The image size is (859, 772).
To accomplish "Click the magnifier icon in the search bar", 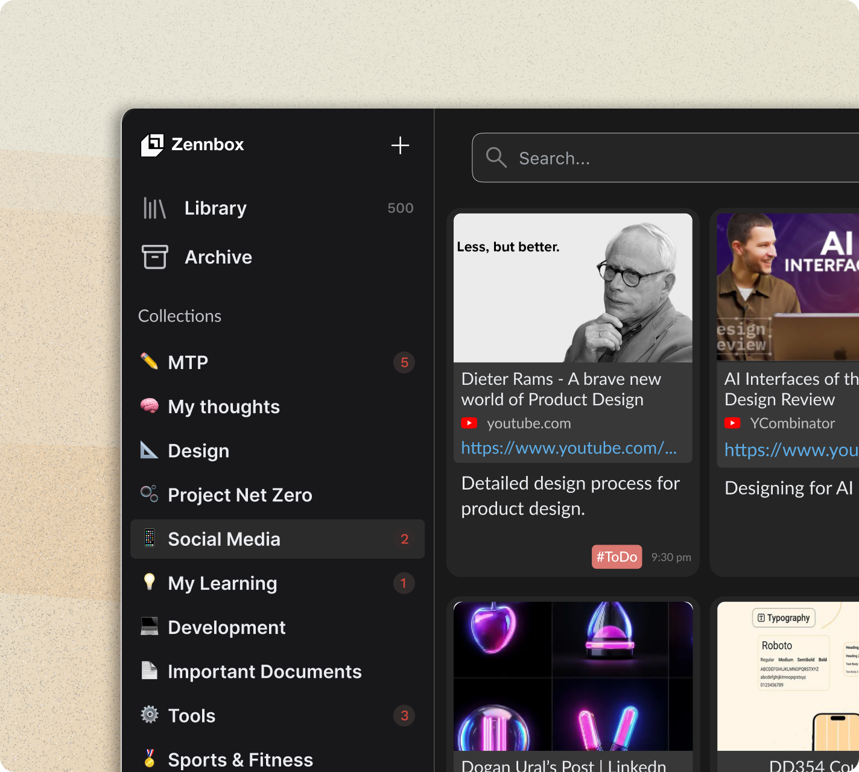I will [x=496, y=157].
